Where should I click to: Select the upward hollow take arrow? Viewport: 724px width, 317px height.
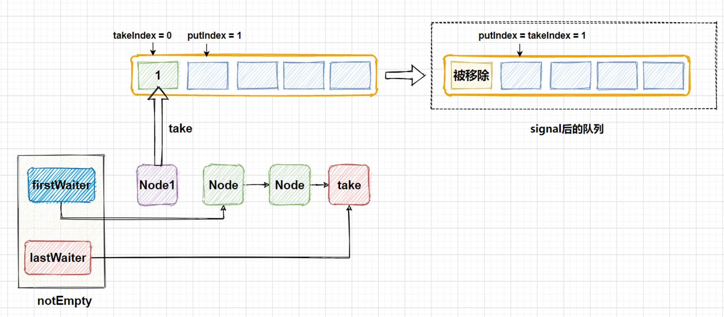pyautogui.click(x=158, y=126)
